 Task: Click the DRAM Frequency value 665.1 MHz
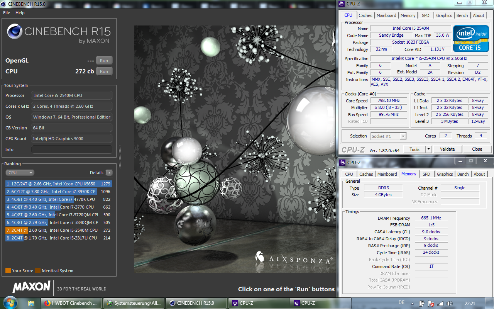click(431, 218)
